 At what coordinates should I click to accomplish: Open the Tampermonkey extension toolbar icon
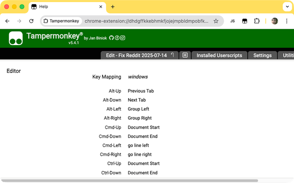tap(245, 21)
